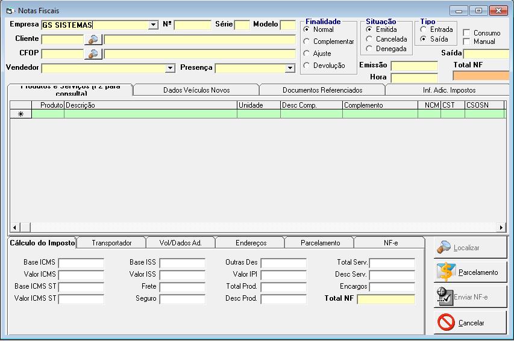Open the Transportador tab
Viewport: 514px width, 341px height.
111,243
